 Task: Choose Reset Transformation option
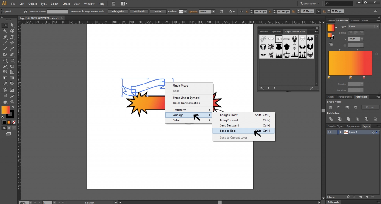(x=189, y=103)
